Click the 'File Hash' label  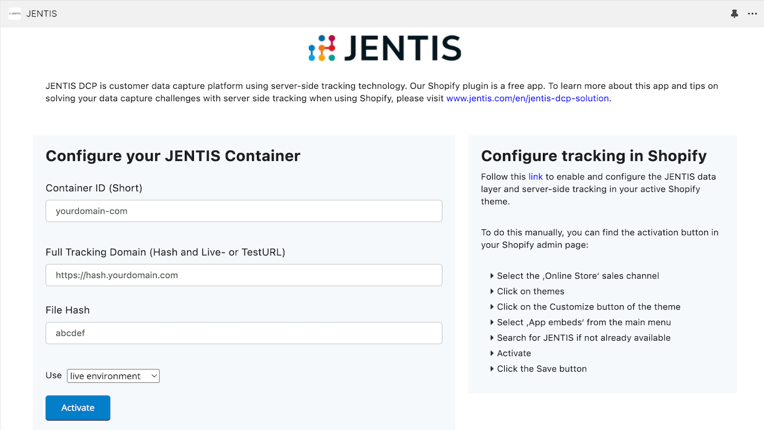pyautogui.click(x=68, y=310)
